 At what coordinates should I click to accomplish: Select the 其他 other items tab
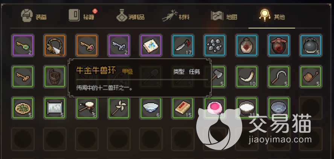(272, 15)
